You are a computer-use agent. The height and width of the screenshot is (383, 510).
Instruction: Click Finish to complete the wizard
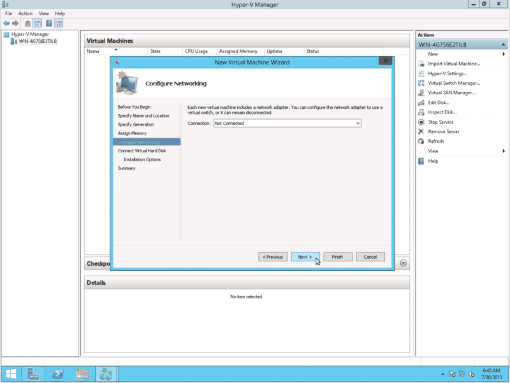338,257
